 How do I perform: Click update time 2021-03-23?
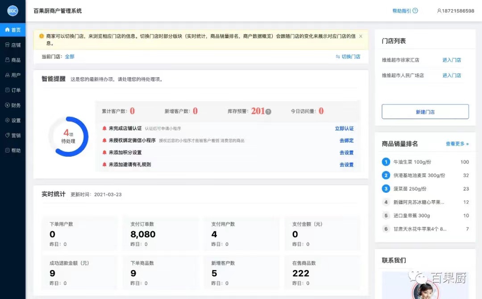(108, 195)
